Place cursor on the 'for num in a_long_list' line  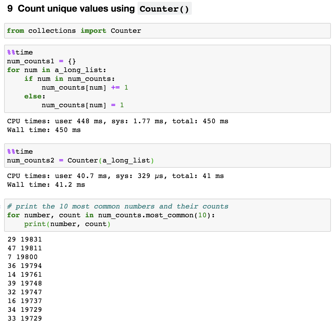(57, 70)
